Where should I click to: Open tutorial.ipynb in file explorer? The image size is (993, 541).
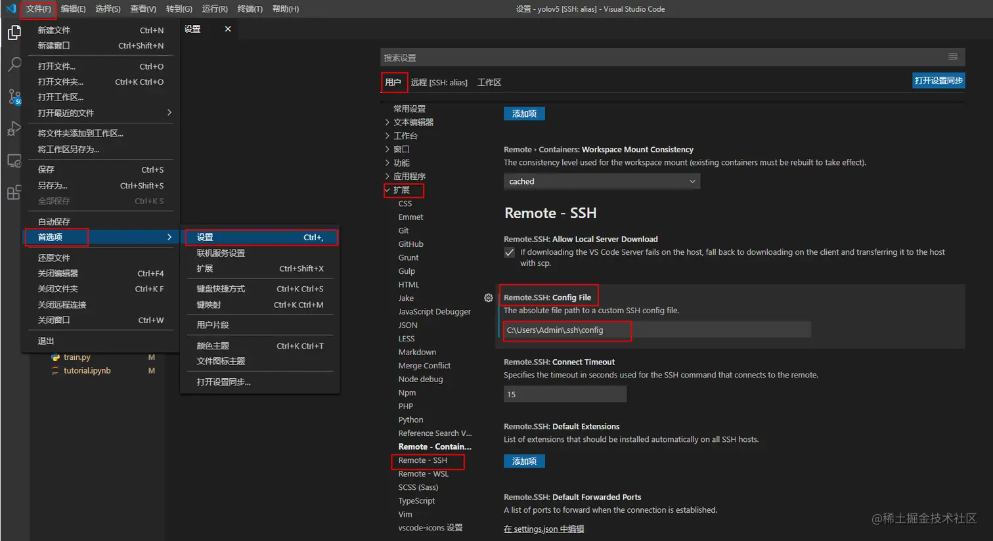point(87,371)
